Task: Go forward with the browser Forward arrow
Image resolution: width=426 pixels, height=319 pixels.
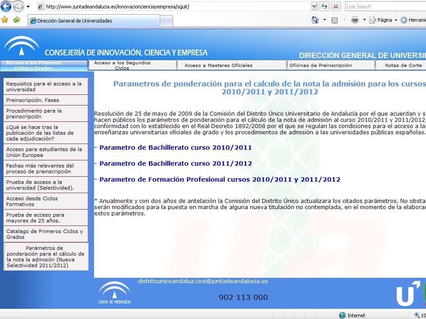Action: pyautogui.click(x=18, y=7)
